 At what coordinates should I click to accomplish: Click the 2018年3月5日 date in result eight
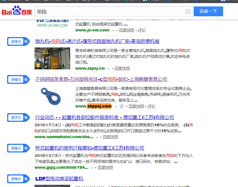[48, 156]
